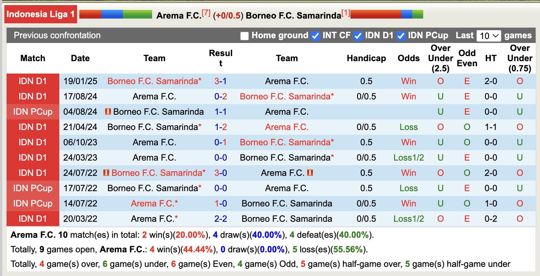Open the red Arema F.C. link on 21/04/24 row

(x=287, y=127)
